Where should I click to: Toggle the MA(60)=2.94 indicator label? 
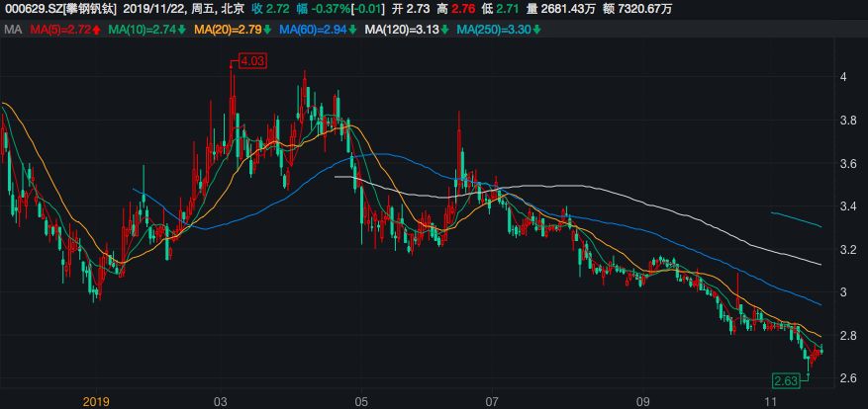(x=314, y=31)
